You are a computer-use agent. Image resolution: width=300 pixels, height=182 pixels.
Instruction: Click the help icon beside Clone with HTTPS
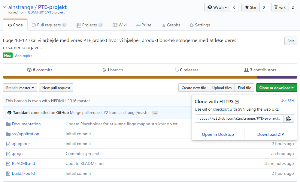[237, 102]
